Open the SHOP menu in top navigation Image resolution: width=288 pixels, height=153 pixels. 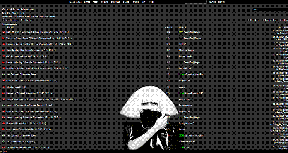[x=152, y=2]
